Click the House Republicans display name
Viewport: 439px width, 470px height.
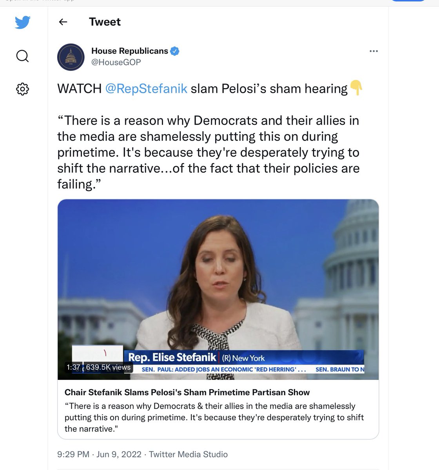tap(130, 51)
